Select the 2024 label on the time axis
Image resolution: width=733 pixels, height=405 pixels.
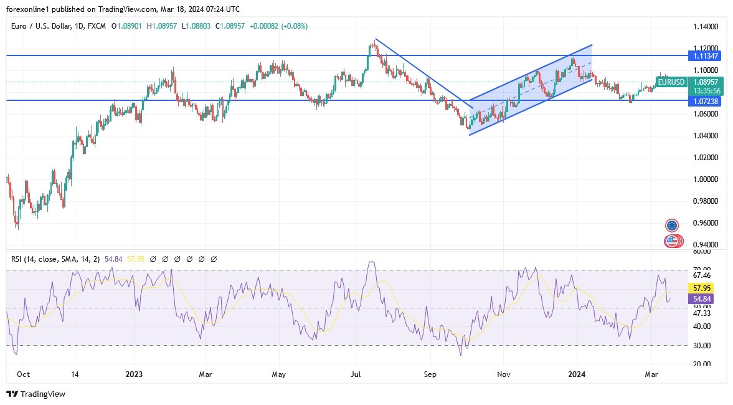(x=576, y=374)
